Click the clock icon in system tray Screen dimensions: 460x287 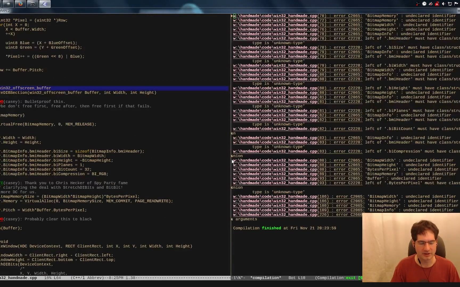[424, 4]
